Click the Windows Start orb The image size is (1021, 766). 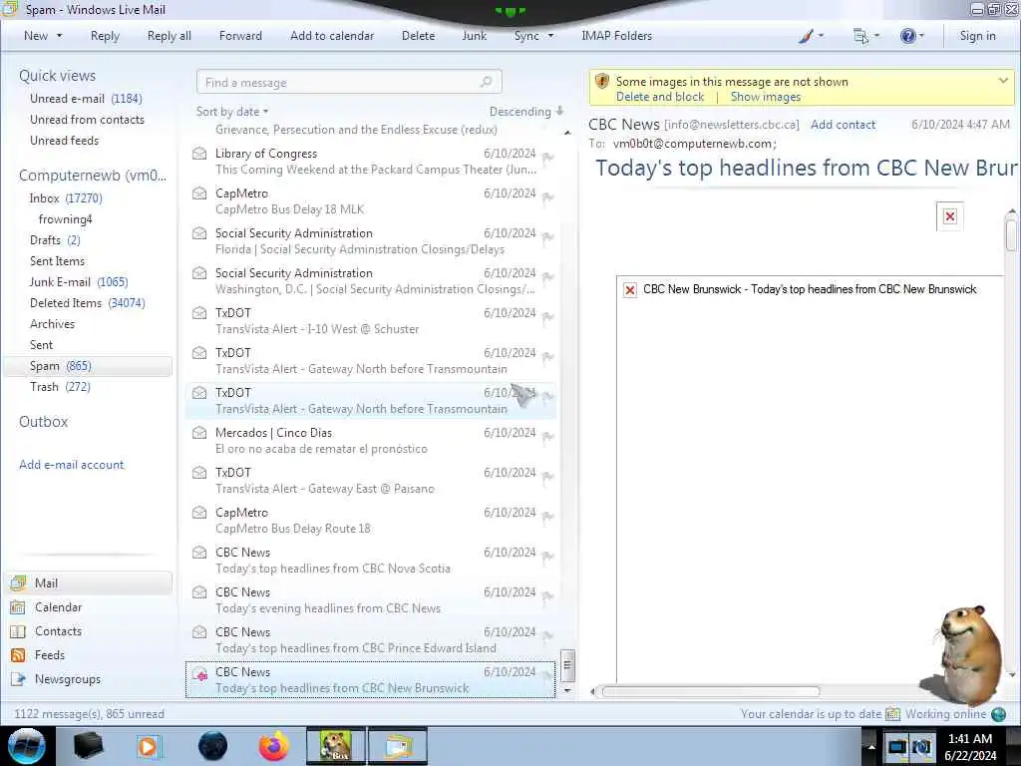[27, 746]
